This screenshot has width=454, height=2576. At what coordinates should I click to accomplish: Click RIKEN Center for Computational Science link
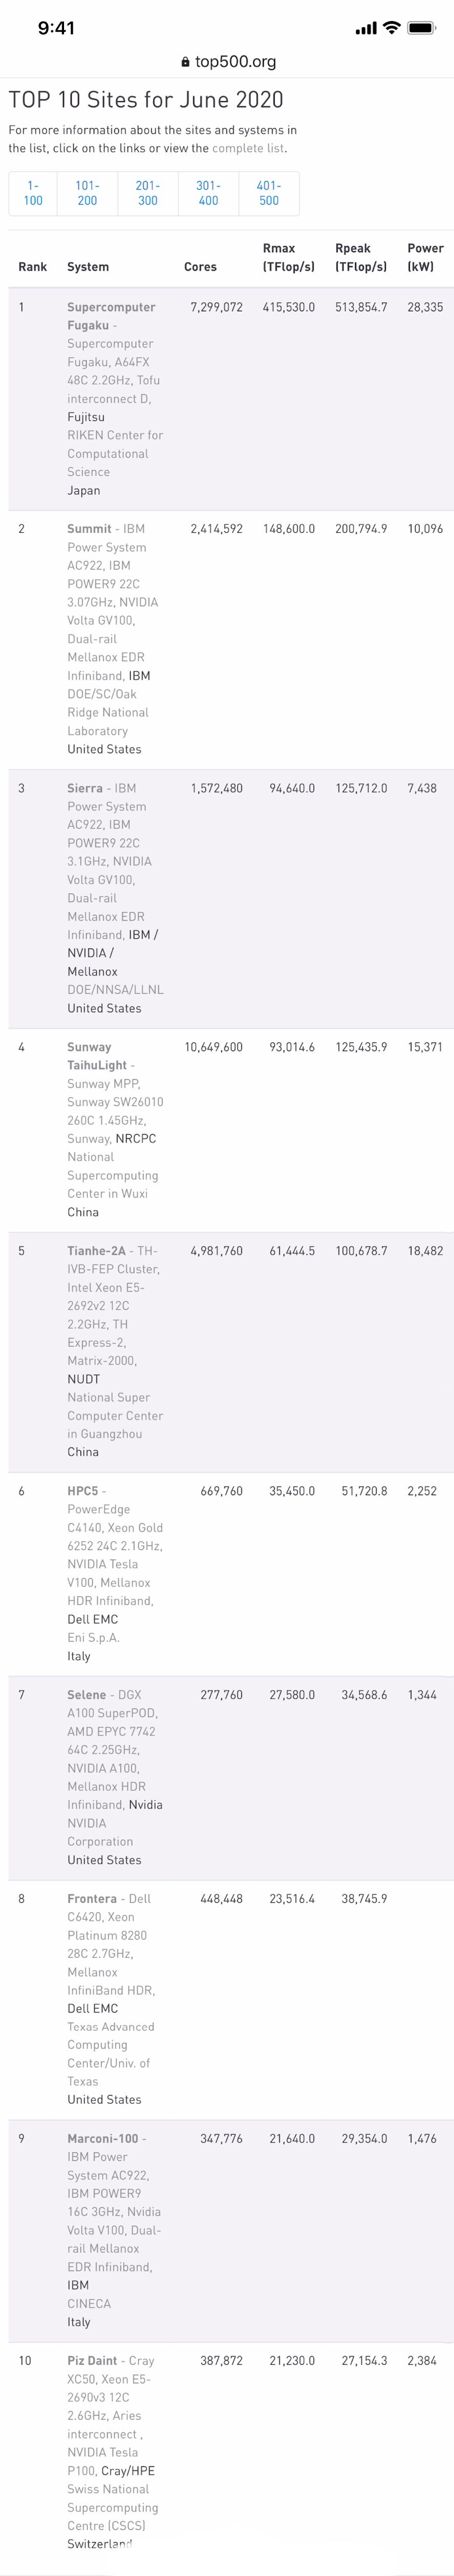(114, 453)
